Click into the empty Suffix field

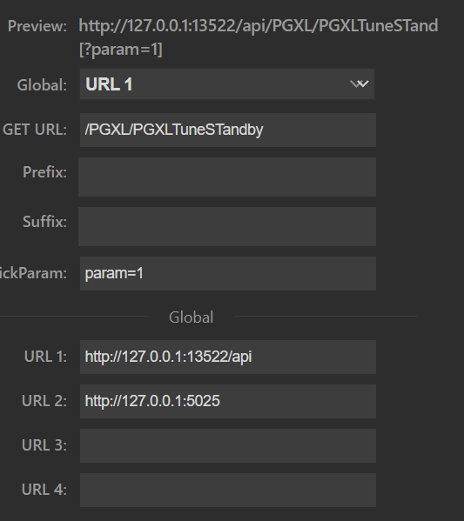tap(227, 227)
